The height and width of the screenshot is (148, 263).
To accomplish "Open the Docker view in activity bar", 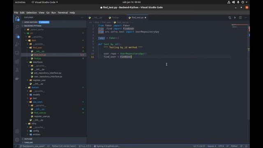I will click(x=17, y=79).
